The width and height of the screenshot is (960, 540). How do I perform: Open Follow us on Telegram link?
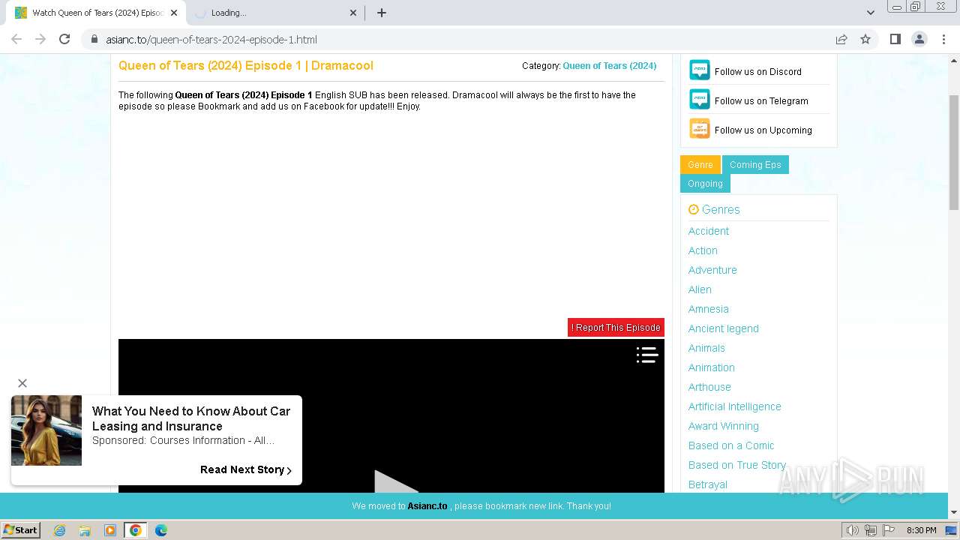tap(761, 101)
